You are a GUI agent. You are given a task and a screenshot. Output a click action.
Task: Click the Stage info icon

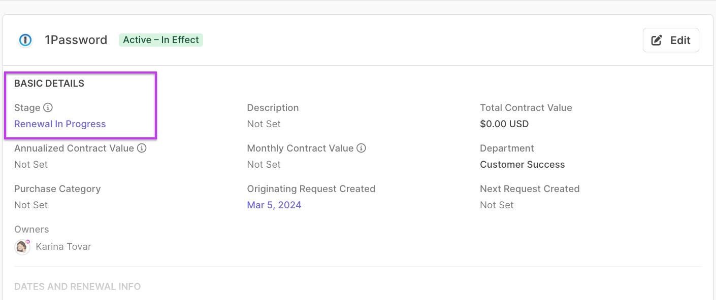click(48, 107)
